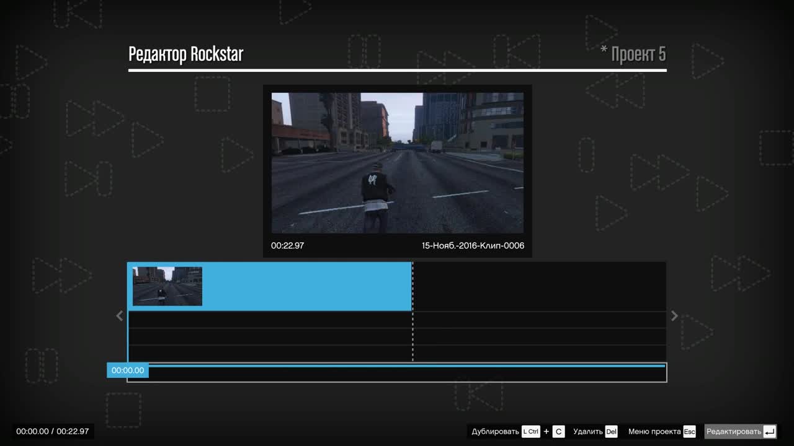The height and width of the screenshot is (446, 794).
Task: Click the 00:00.00 / 00:22.97 time counter
Action: (x=53, y=431)
